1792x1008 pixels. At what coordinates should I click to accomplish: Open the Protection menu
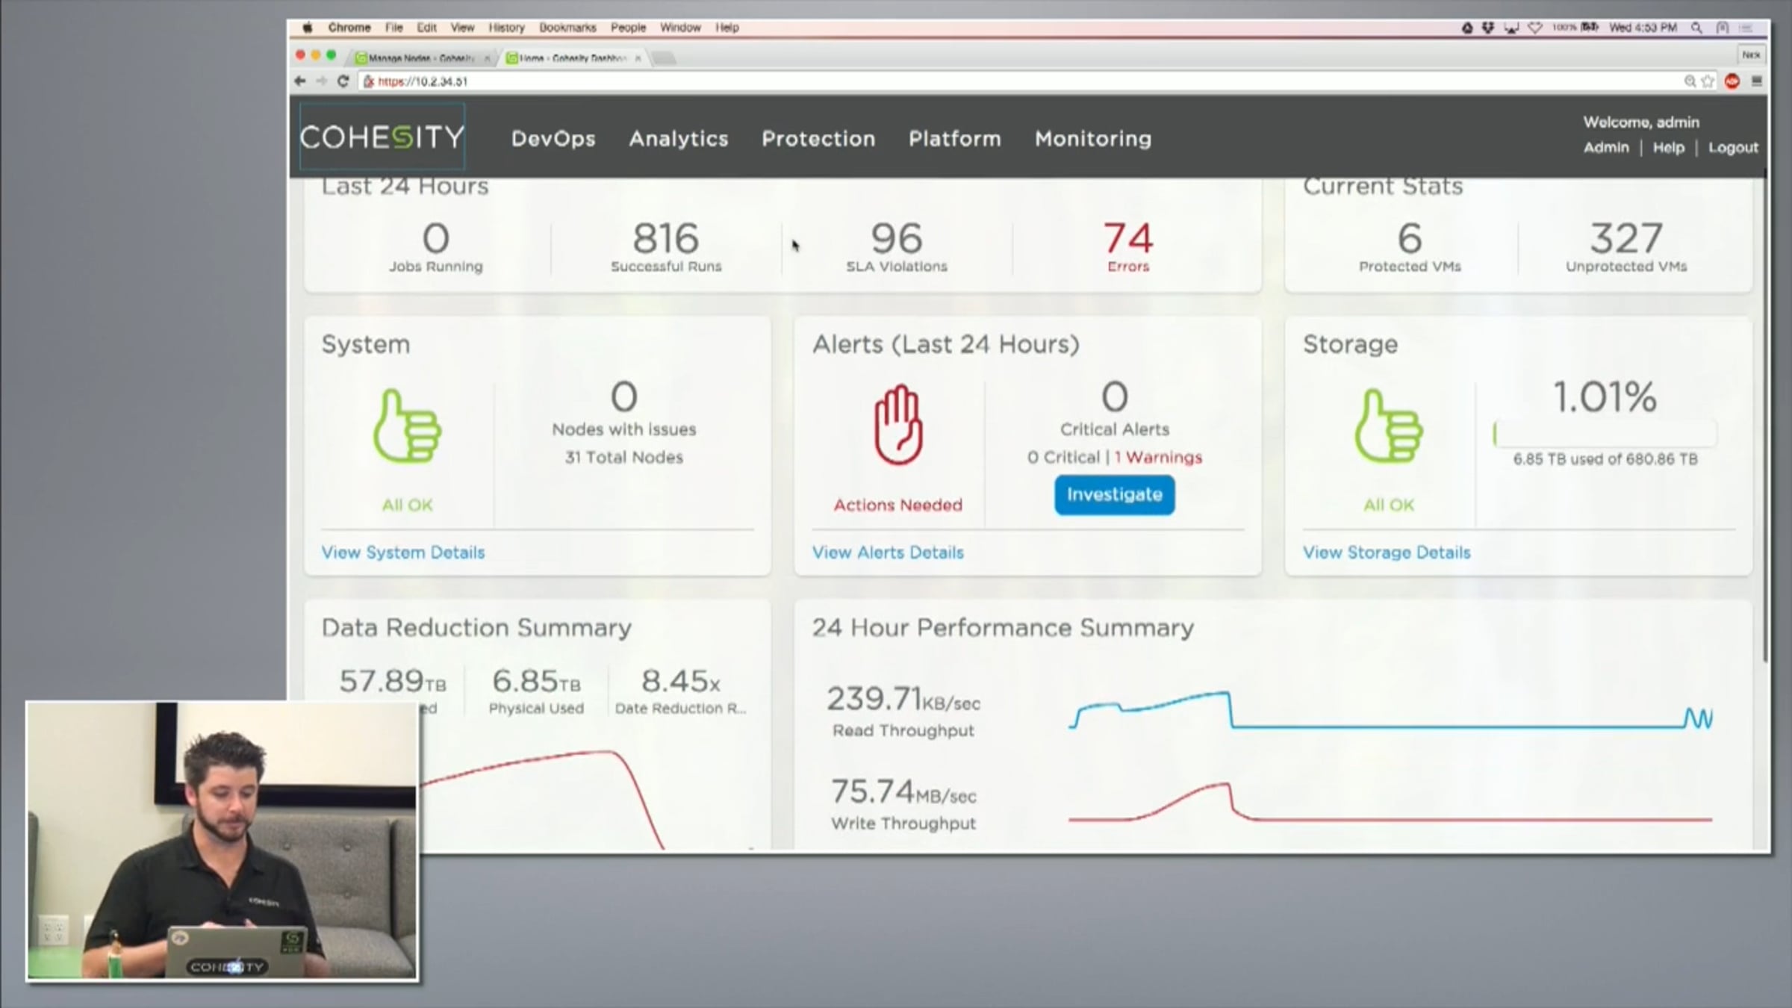tap(818, 139)
